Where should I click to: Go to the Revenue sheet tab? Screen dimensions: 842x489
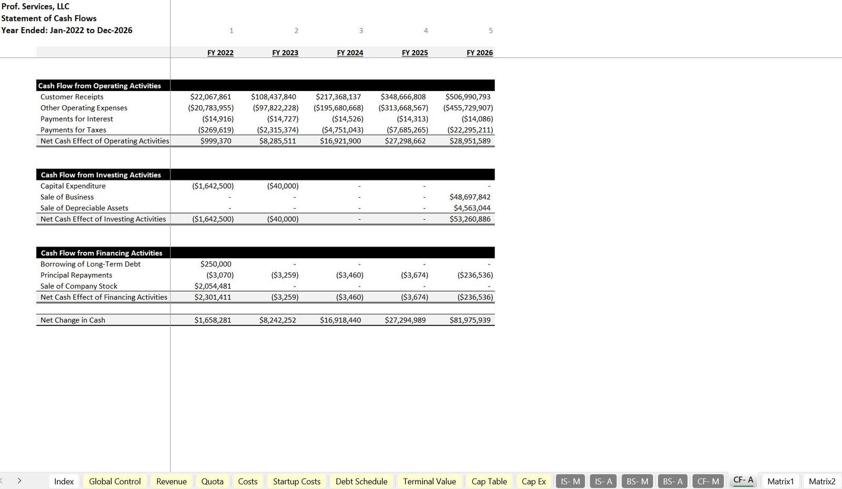[x=171, y=481]
